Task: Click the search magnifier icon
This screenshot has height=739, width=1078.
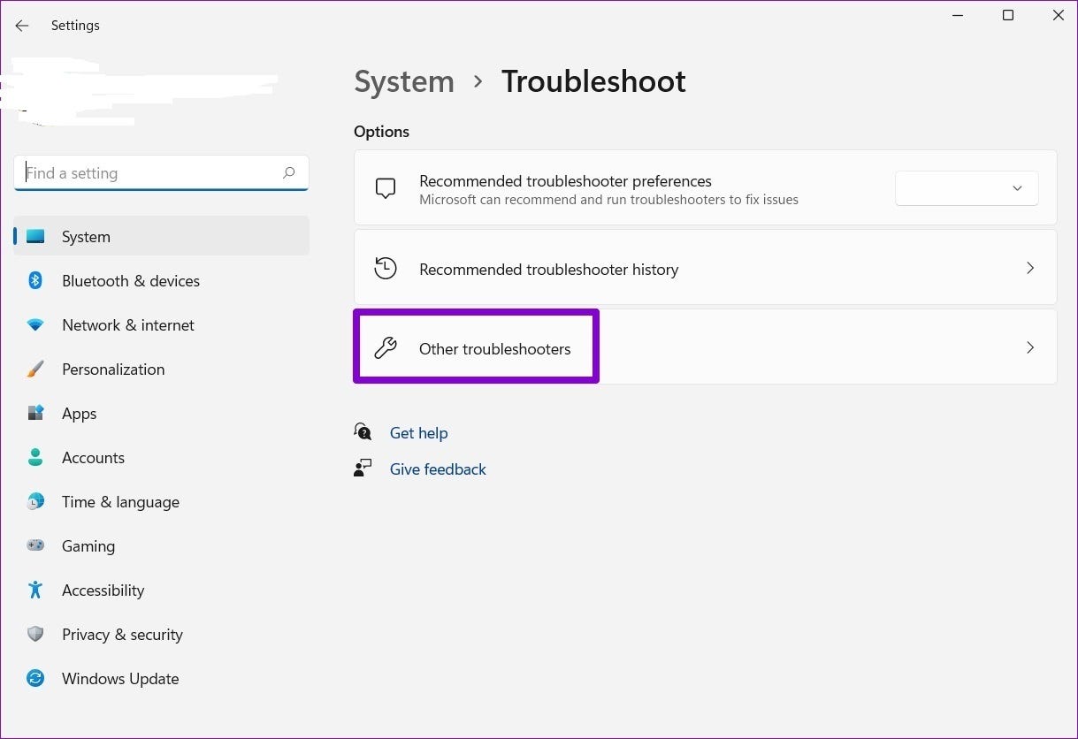Action: click(288, 173)
